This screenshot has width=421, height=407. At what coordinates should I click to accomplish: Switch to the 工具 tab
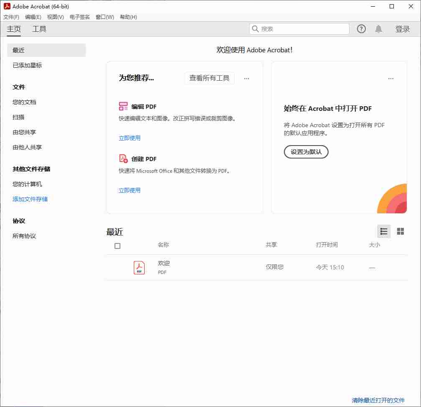[39, 29]
